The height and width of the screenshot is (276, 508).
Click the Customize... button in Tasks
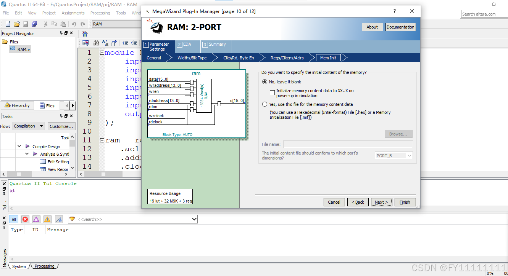coord(61,126)
